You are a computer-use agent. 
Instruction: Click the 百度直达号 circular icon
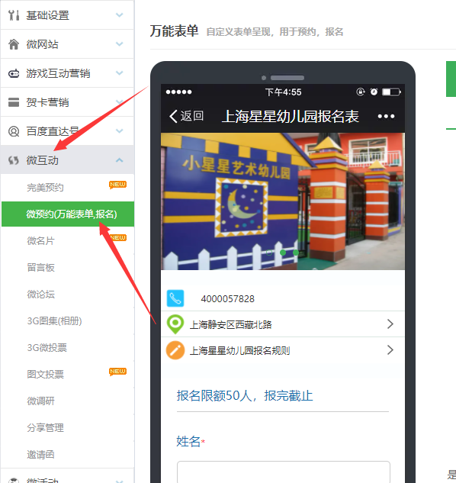pyautogui.click(x=14, y=131)
